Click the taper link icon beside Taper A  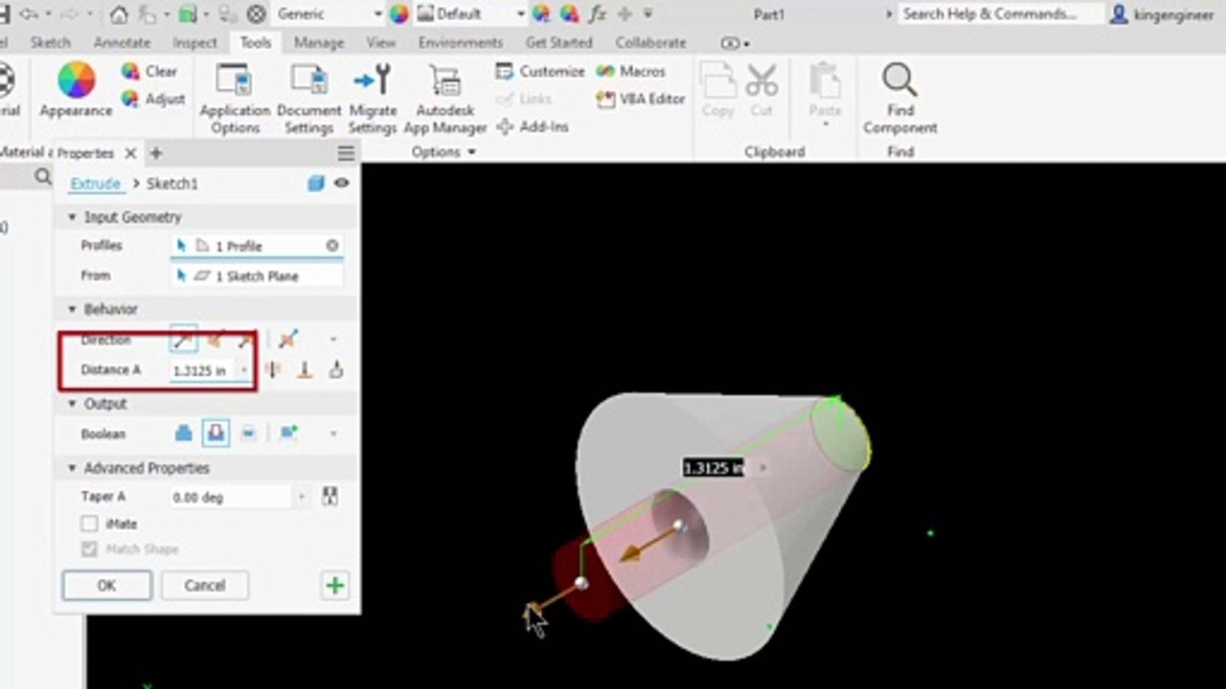(330, 497)
